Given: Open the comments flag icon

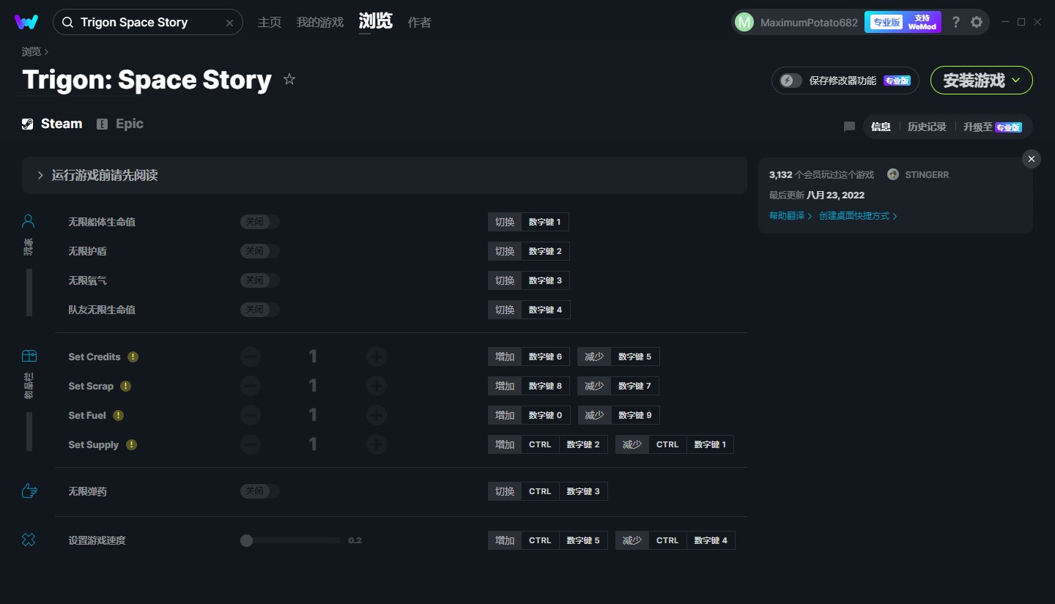Looking at the screenshot, I should [849, 127].
